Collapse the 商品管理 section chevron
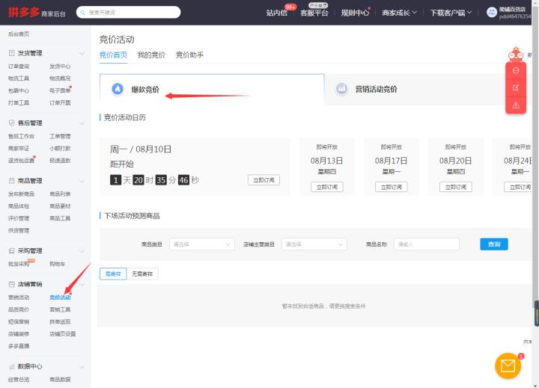Screen dimensions: 539x388 [x=82, y=181]
